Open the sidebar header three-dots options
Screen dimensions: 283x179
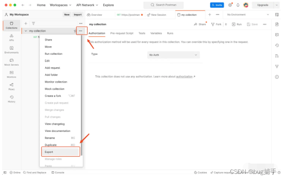[80, 24]
